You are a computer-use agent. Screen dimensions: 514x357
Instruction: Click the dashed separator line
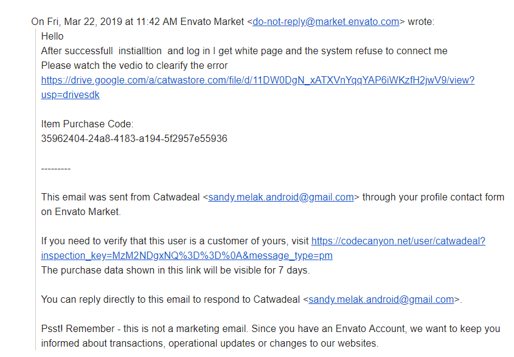click(55, 168)
